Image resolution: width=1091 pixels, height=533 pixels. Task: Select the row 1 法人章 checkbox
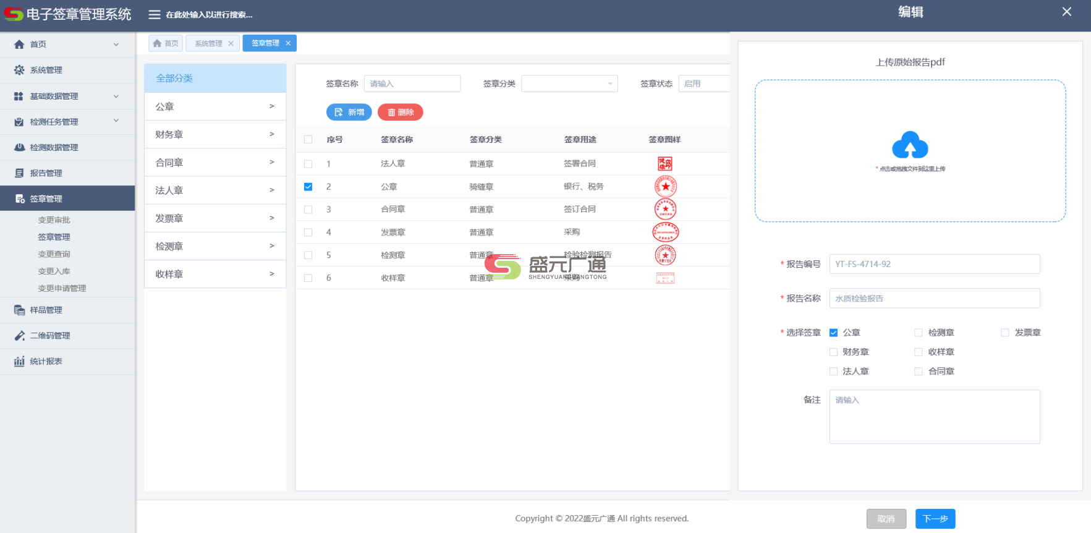[x=308, y=164]
